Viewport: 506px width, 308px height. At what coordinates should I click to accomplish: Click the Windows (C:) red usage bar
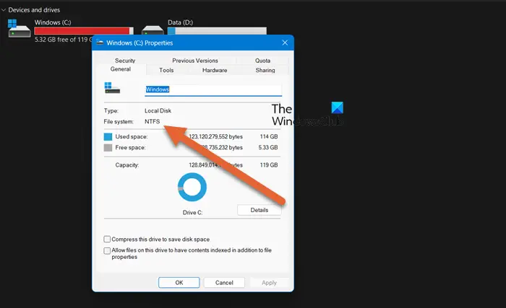pyautogui.click(x=84, y=31)
